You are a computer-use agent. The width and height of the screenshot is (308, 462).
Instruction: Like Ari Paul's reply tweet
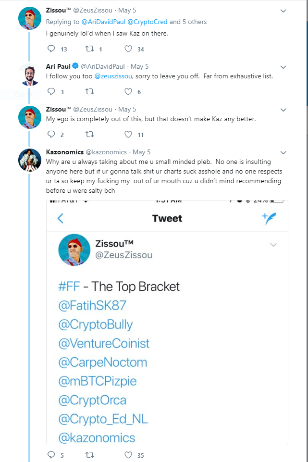click(128, 92)
